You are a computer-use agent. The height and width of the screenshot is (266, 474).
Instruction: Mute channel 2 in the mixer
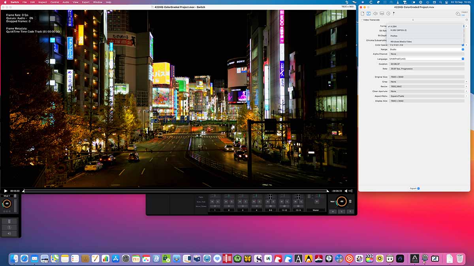pyautogui.click(x=226, y=201)
